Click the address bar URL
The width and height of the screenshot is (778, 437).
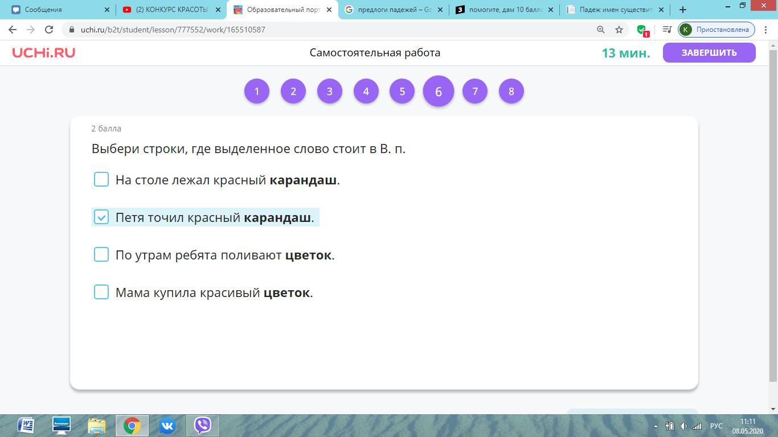173,30
